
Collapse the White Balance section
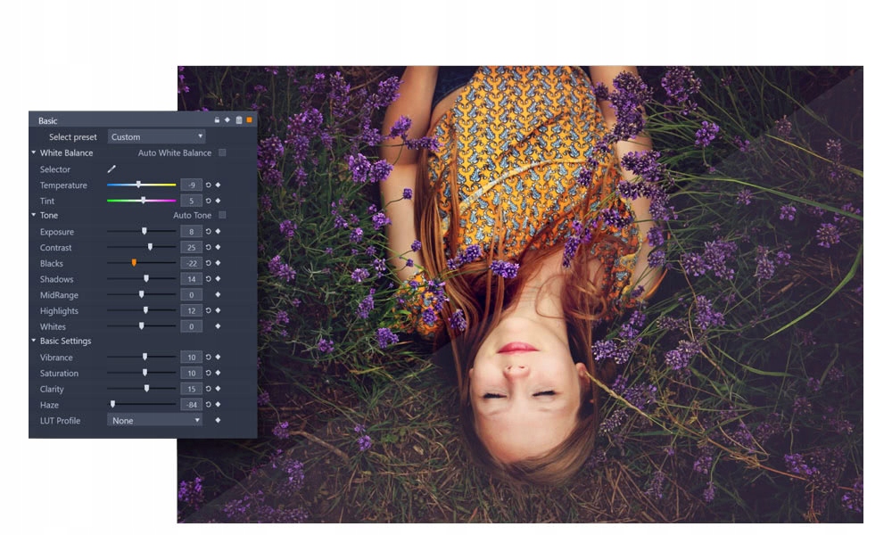point(34,153)
